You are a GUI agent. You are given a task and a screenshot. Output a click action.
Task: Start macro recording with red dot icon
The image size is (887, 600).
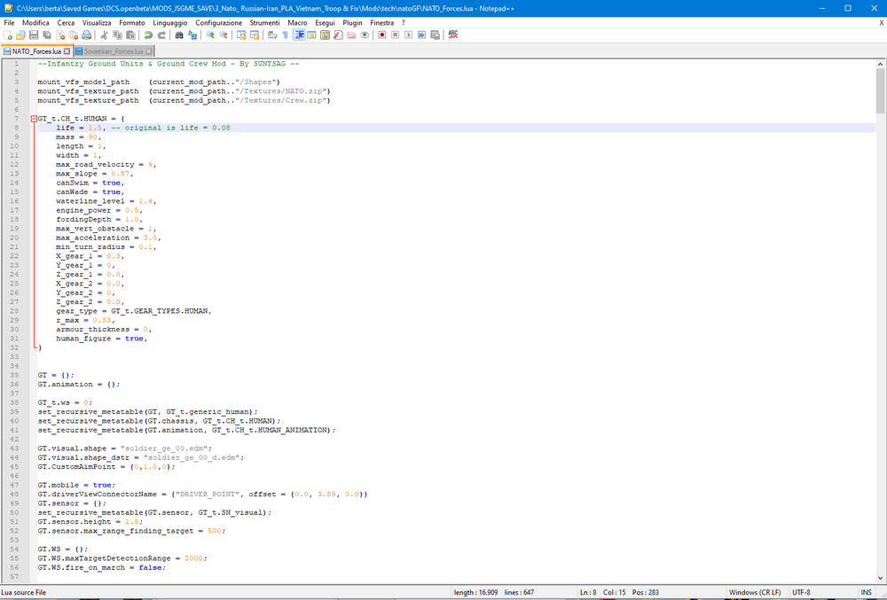(381, 35)
